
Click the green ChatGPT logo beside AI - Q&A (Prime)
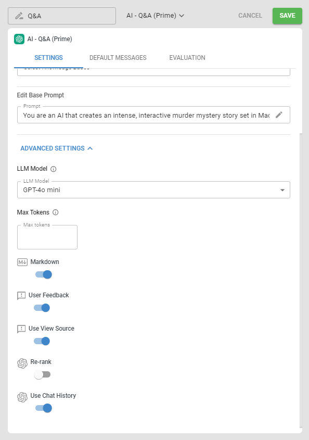tap(19, 39)
